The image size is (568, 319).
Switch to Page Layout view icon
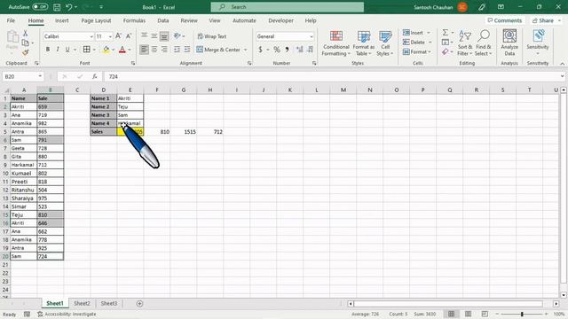point(468,314)
